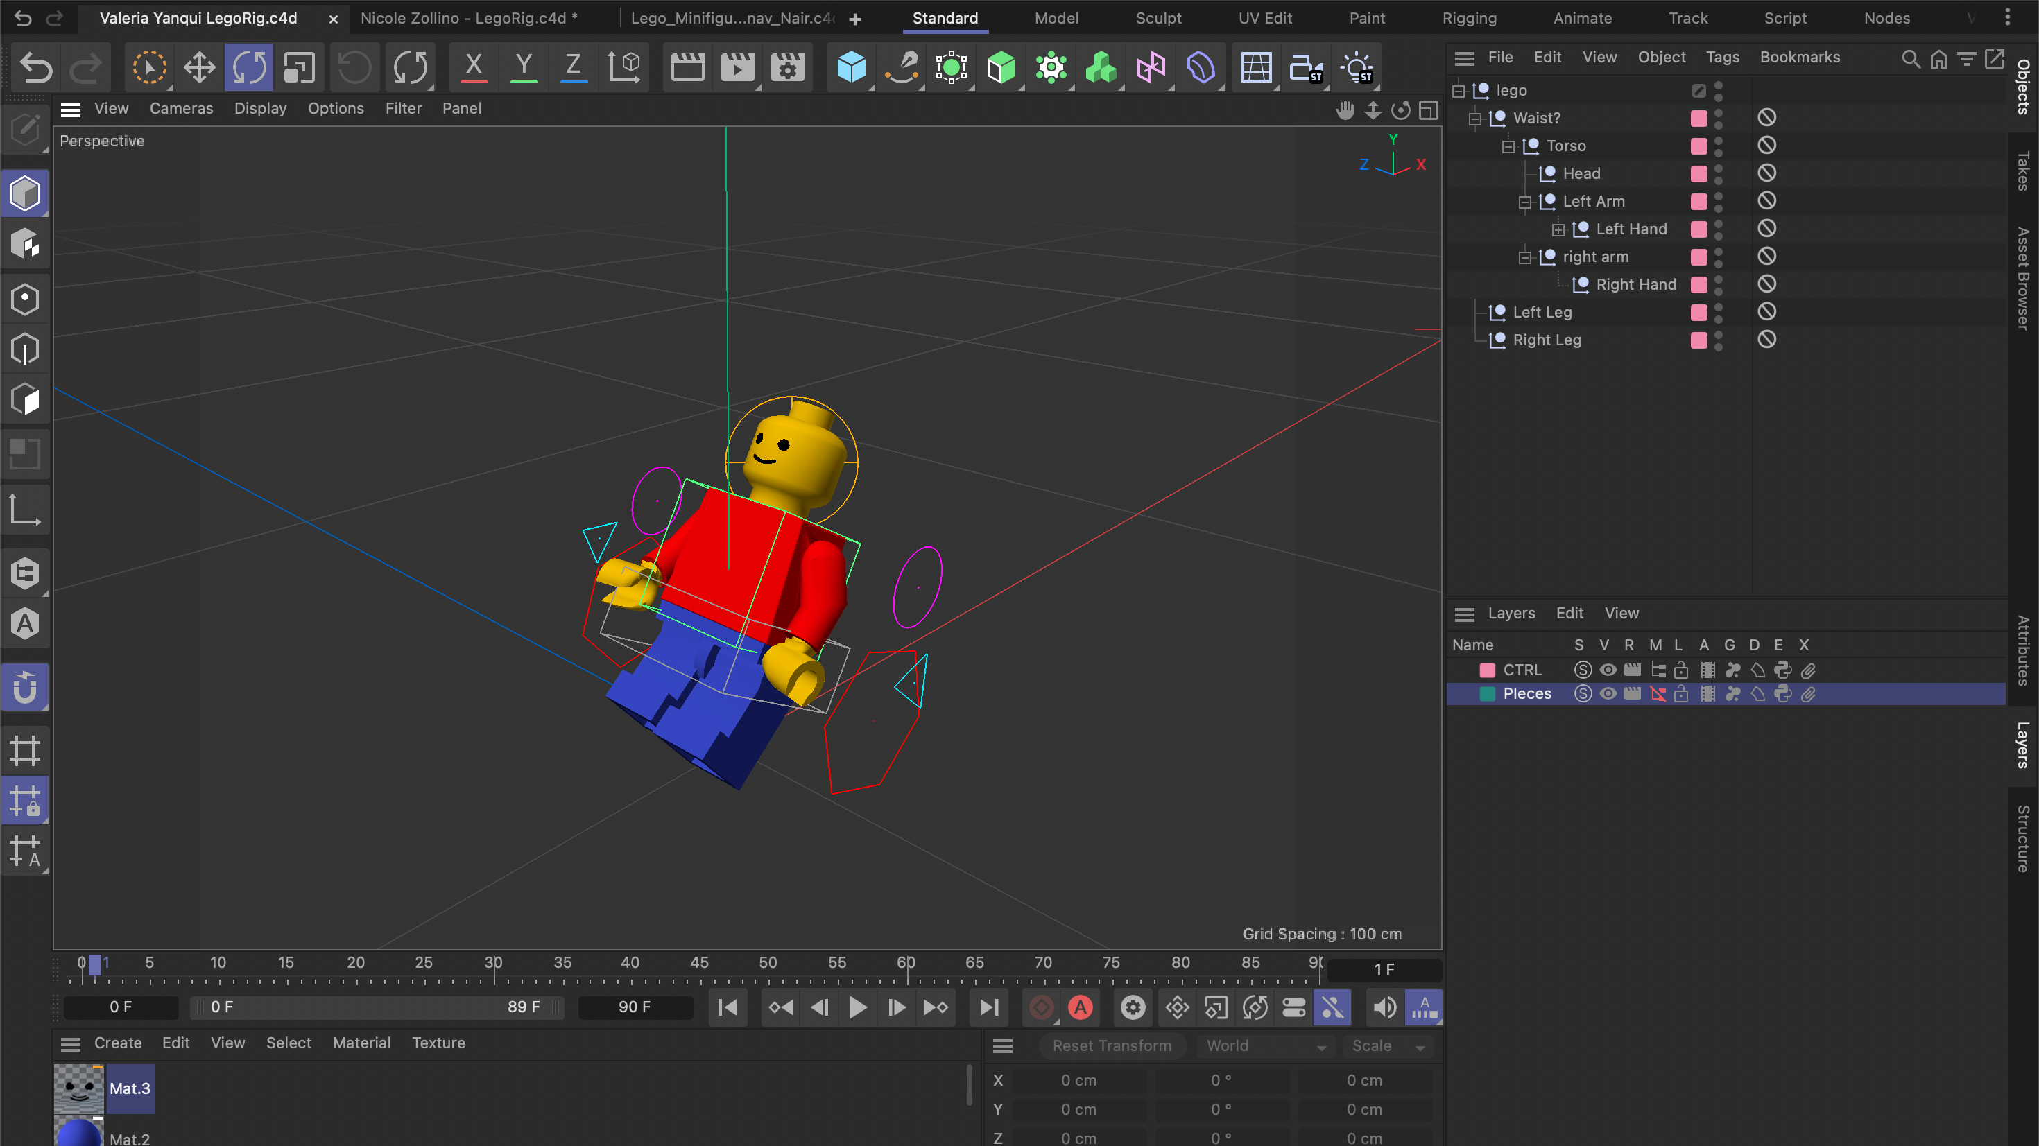Viewport: 2039px width, 1146px height.
Task: Pick the Live Selection tool
Action: pyautogui.click(x=149, y=67)
